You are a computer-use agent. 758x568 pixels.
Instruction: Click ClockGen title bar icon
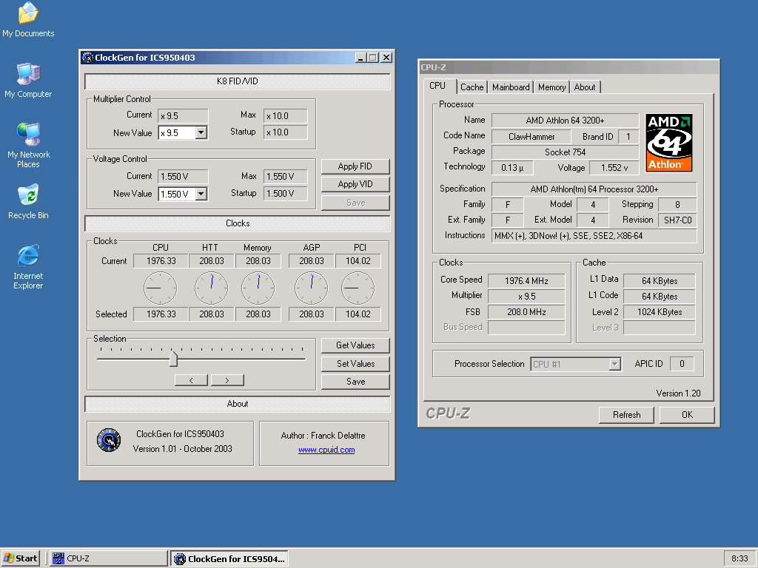click(87, 58)
